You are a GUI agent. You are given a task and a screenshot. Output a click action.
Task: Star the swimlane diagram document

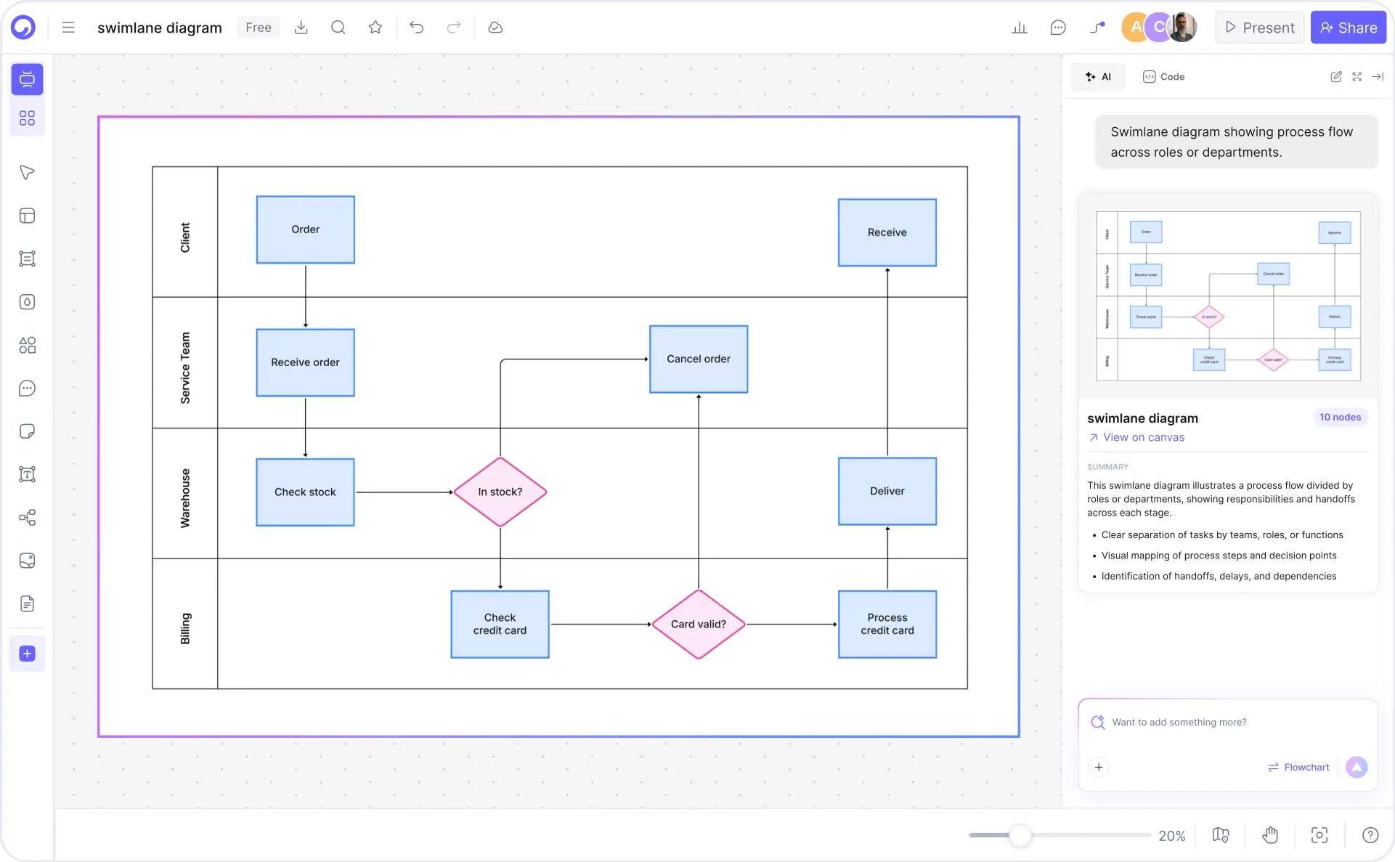(x=375, y=27)
